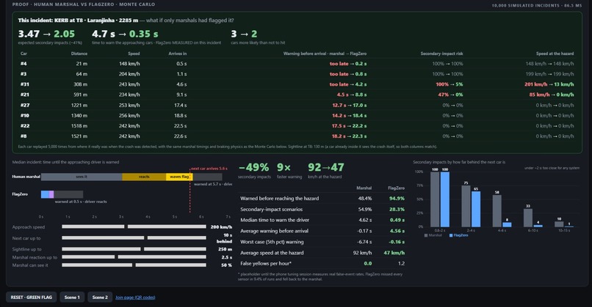Image resolution: width=592 pixels, height=307 pixels.
Task: Click the '9×' faster warning stat
Action: 284,167
